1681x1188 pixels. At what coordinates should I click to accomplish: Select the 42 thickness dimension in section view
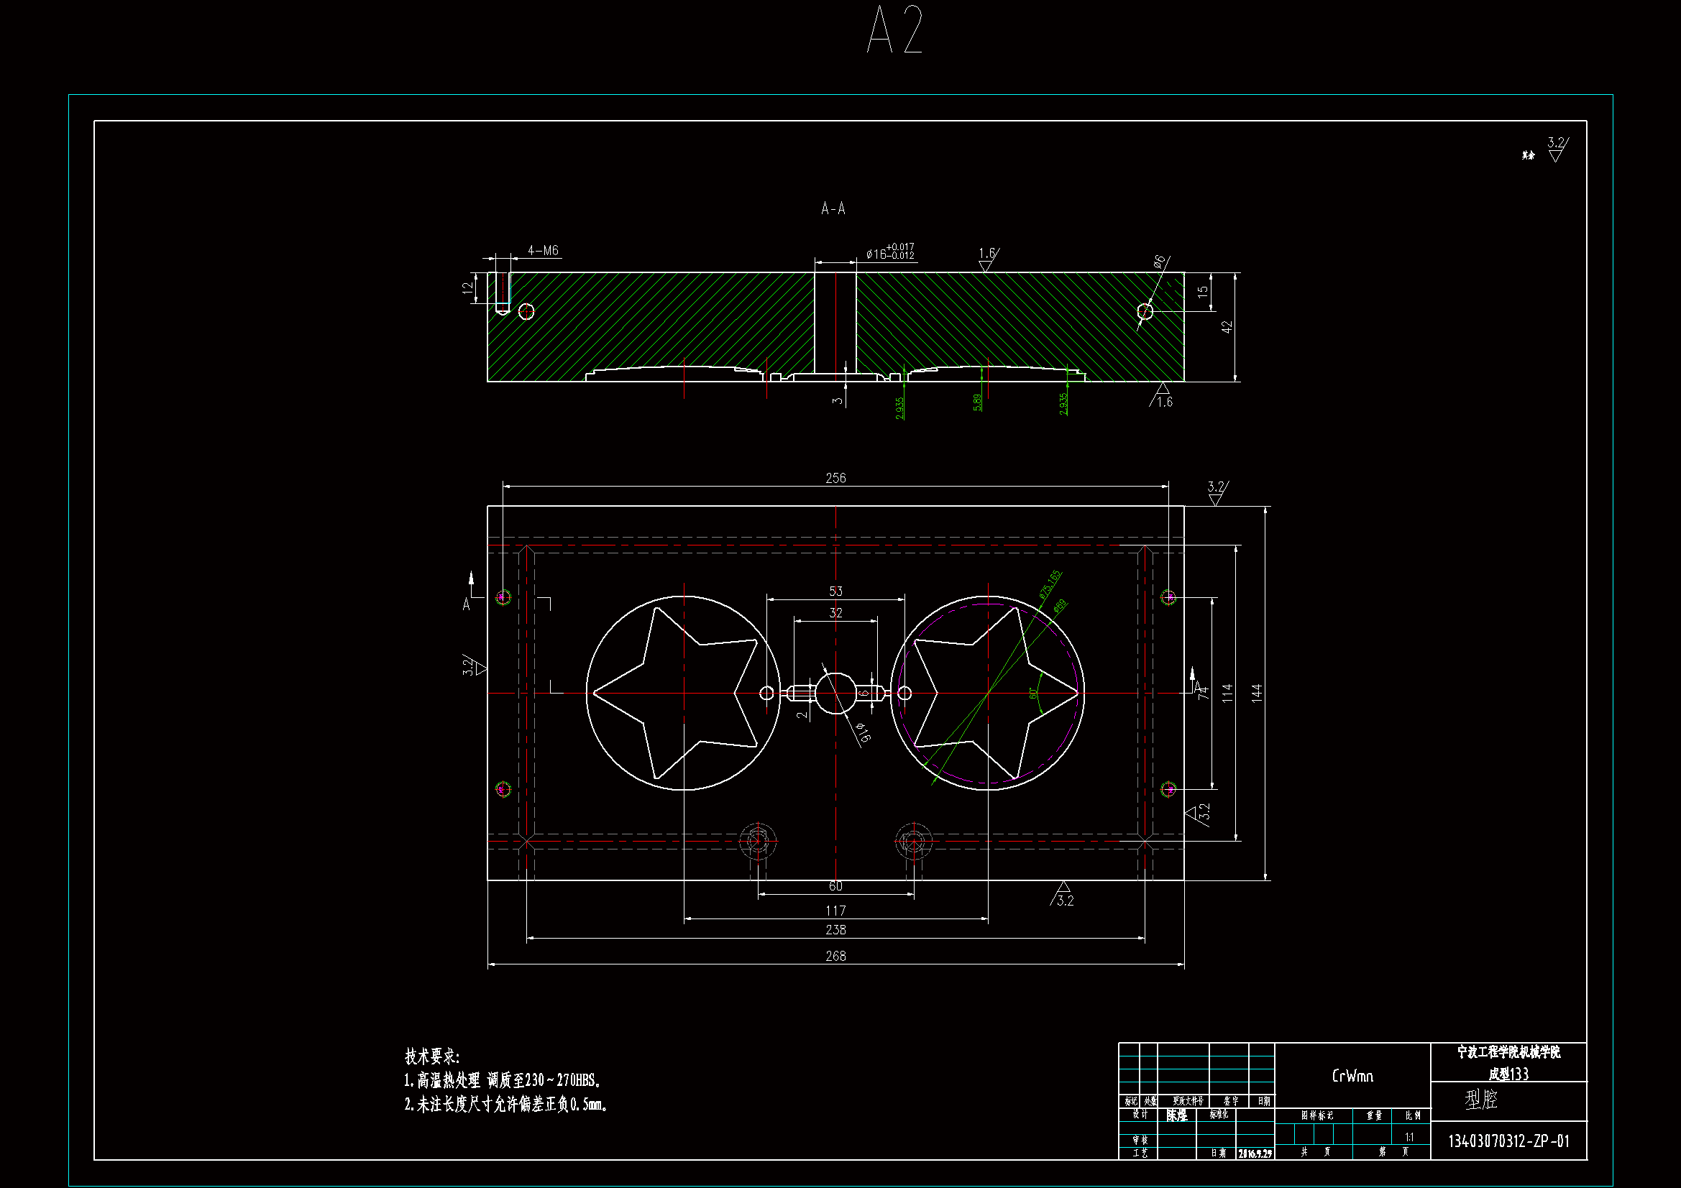(1227, 327)
